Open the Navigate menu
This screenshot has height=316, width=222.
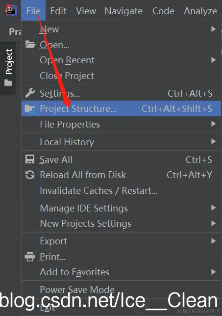point(123,11)
